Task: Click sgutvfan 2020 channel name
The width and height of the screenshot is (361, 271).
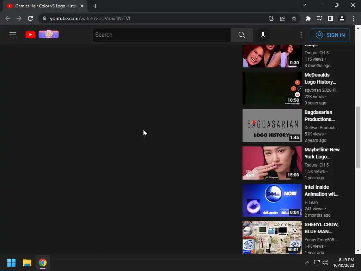Action: coord(322,90)
